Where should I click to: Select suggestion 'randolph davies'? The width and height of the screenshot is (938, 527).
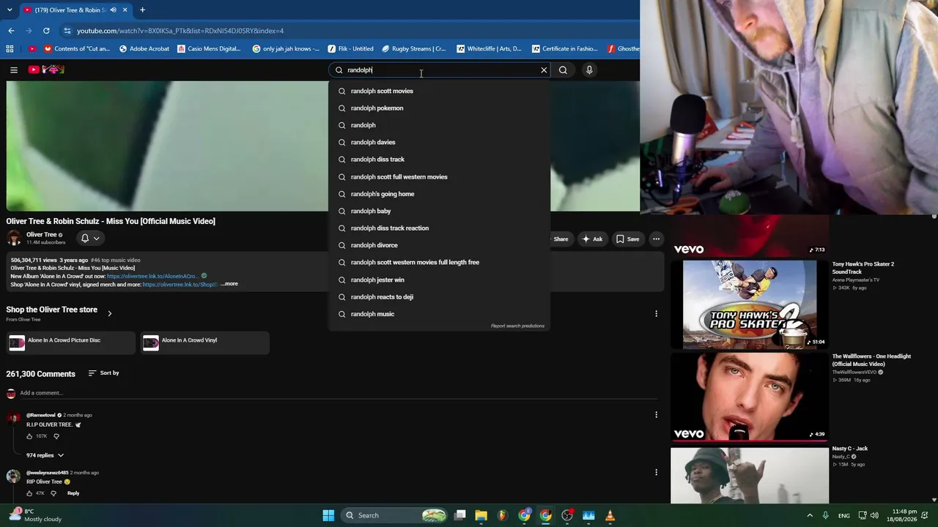tap(440, 143)
